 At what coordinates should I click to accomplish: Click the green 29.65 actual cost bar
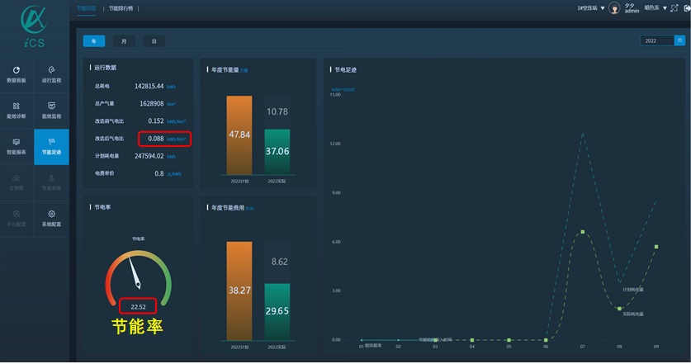[x=277, y=311]
